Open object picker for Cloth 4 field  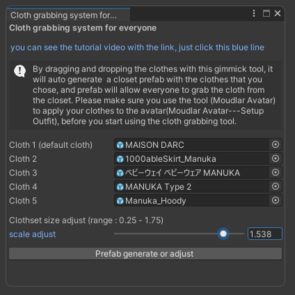coord(275,186)
